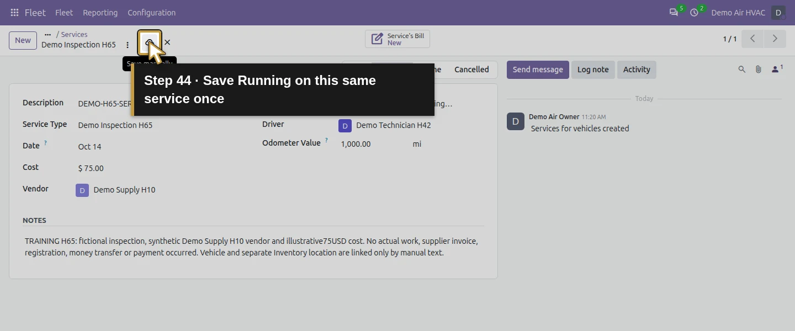Click the Date field help question mark

pos(45,143)
